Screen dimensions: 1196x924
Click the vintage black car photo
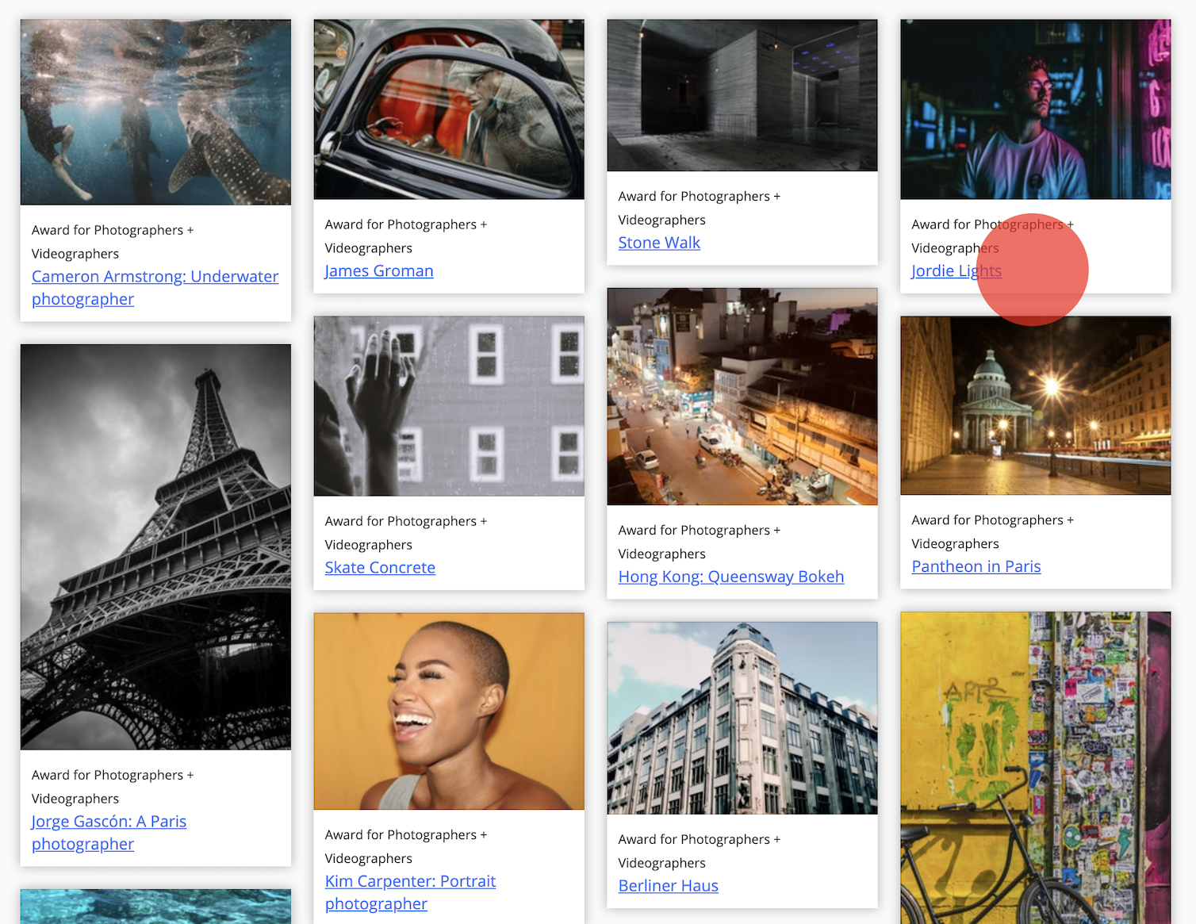(449, 109)
